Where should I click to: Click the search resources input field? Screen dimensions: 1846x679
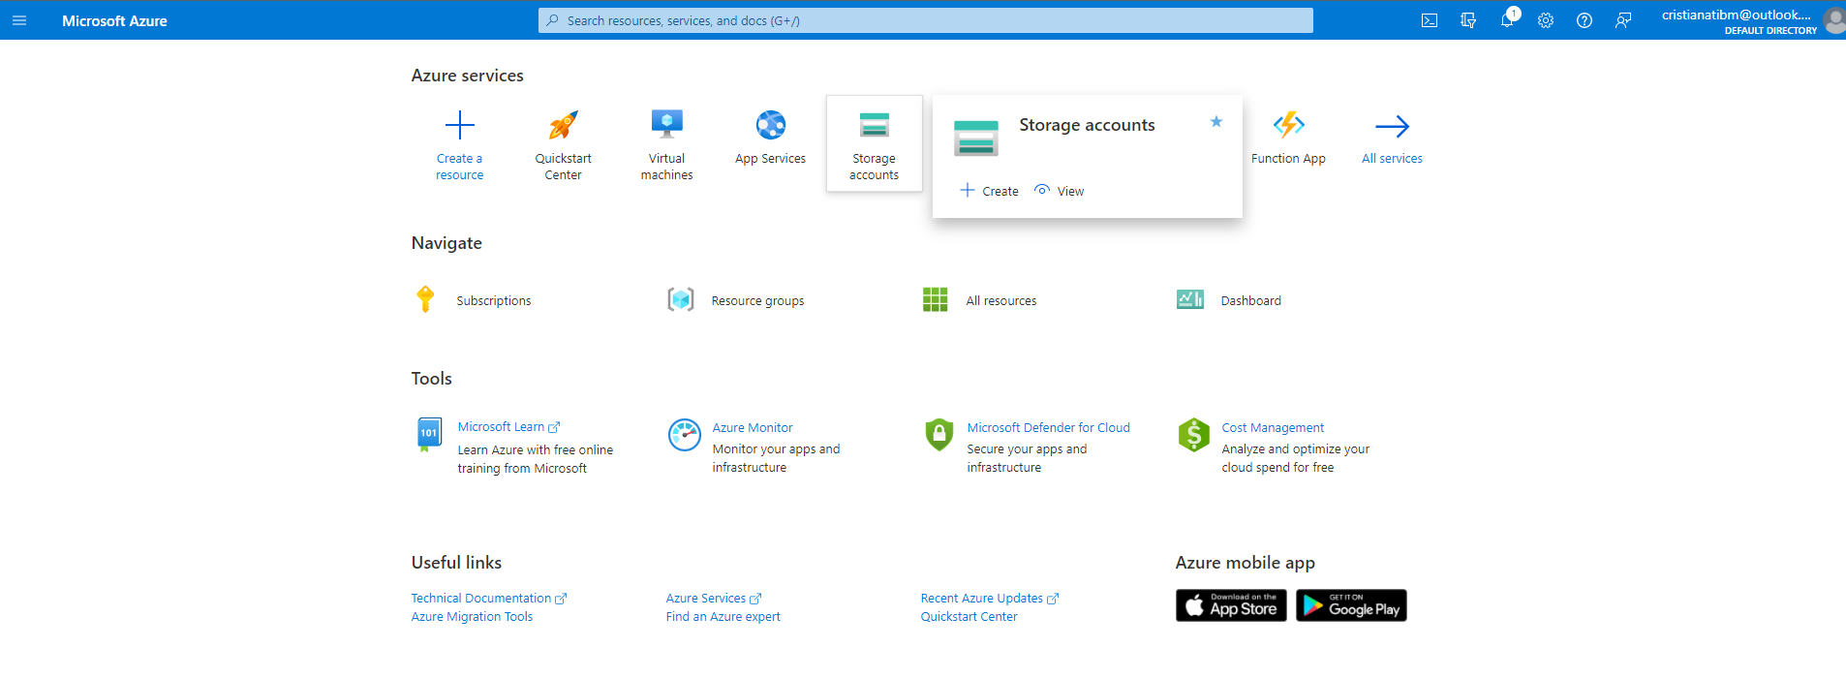coord(925,20)
